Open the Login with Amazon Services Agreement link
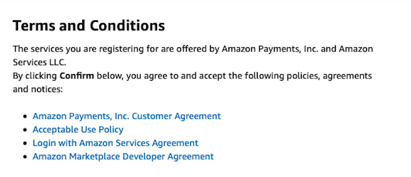Image resolution: width=411 pixels, height=177 pixels. [x=115, y=143]
